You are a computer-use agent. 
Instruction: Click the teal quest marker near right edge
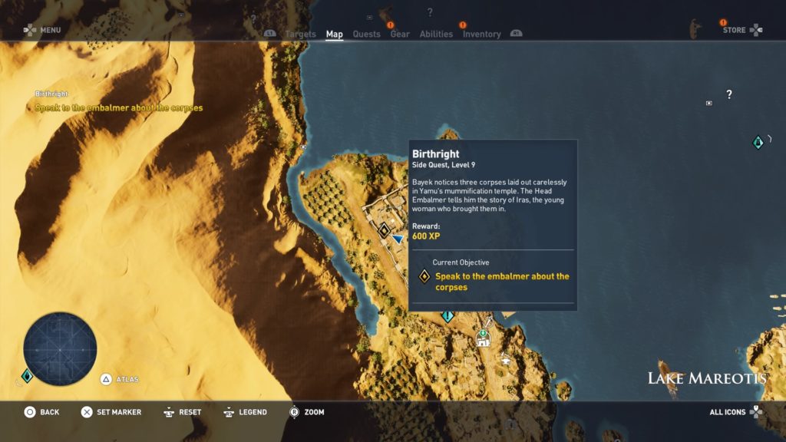pyautogui.click(x=758, y=142)
